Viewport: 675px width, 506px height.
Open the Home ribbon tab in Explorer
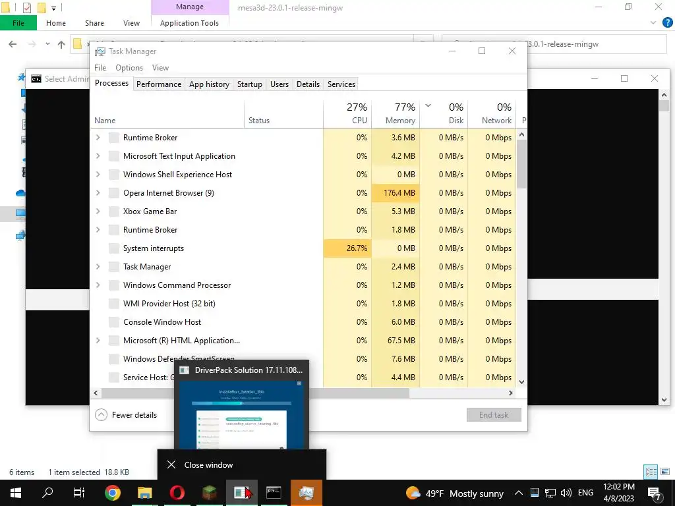pos(56,23)
